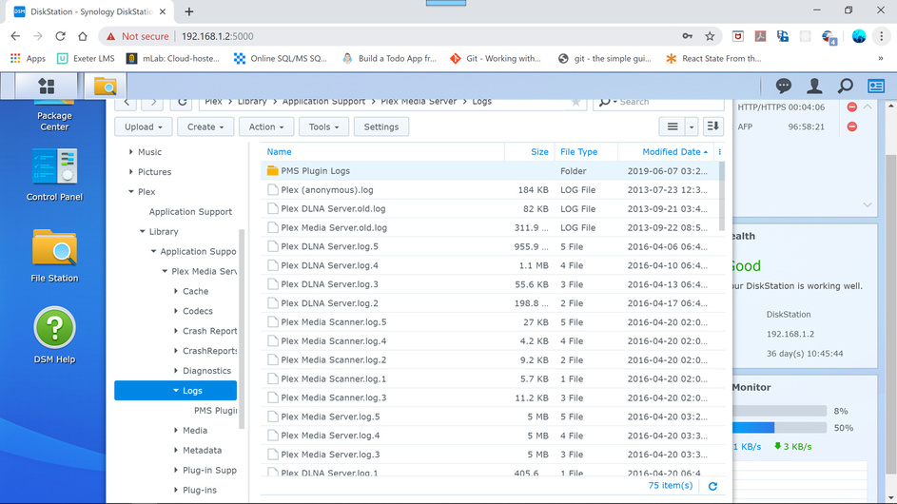Open Create dropdown button
Image resolution: width=897 pixels, height=504 pixels.
[205, 126]
